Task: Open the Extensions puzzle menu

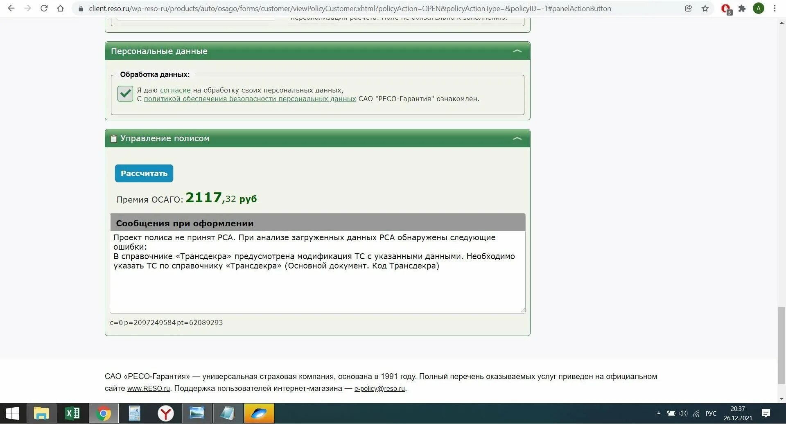Action: 742,8
